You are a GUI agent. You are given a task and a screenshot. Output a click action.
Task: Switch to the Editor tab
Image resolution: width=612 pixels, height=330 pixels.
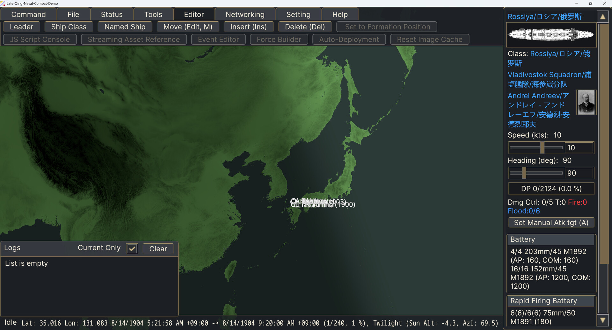193,14
